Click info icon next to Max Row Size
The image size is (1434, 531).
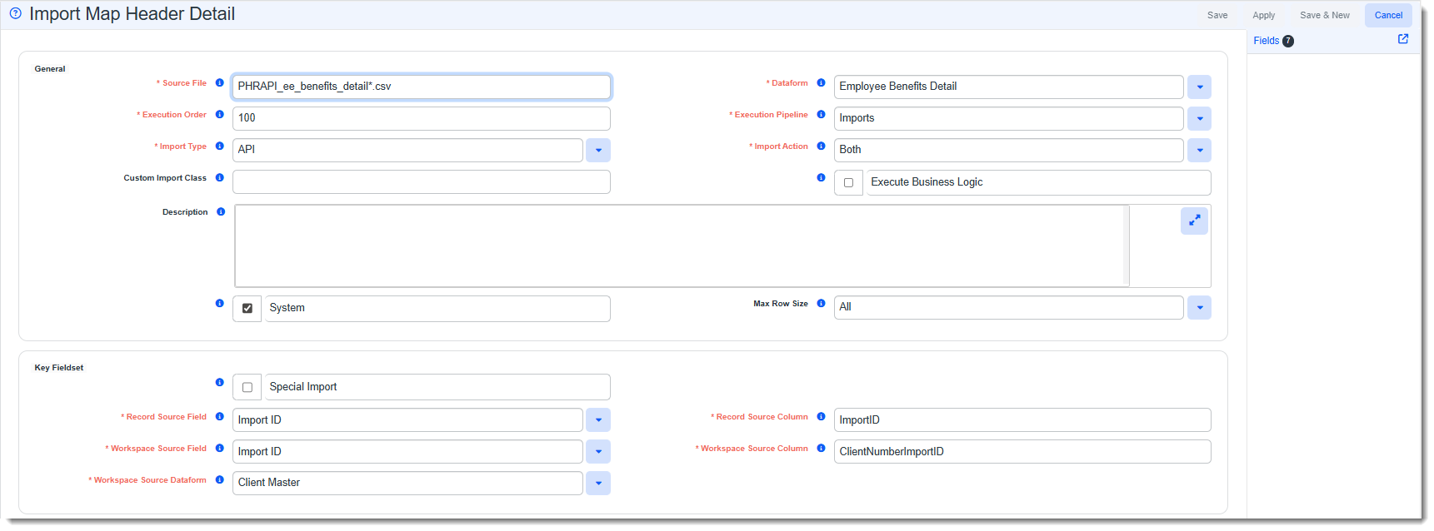point(821,304)
